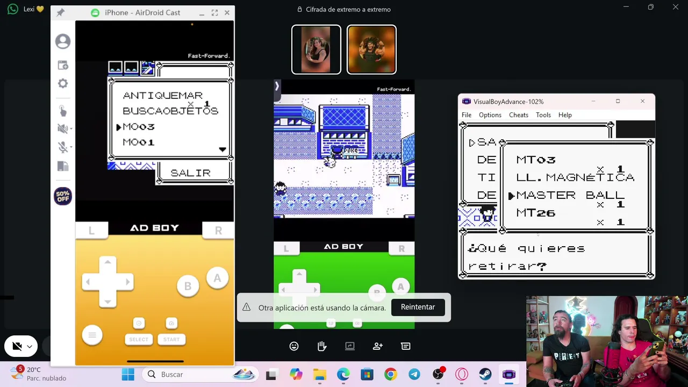
Task: Open Task View from the taskbar
Action: pos(271,375)
